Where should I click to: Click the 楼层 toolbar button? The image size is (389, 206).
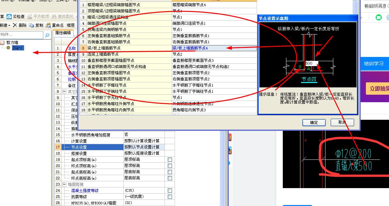[x=71, y=25]
